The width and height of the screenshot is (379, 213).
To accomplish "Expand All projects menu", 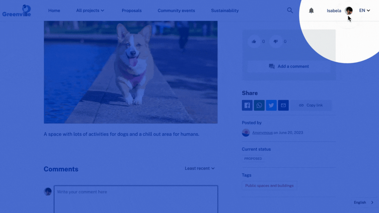I will click(90, 11).
